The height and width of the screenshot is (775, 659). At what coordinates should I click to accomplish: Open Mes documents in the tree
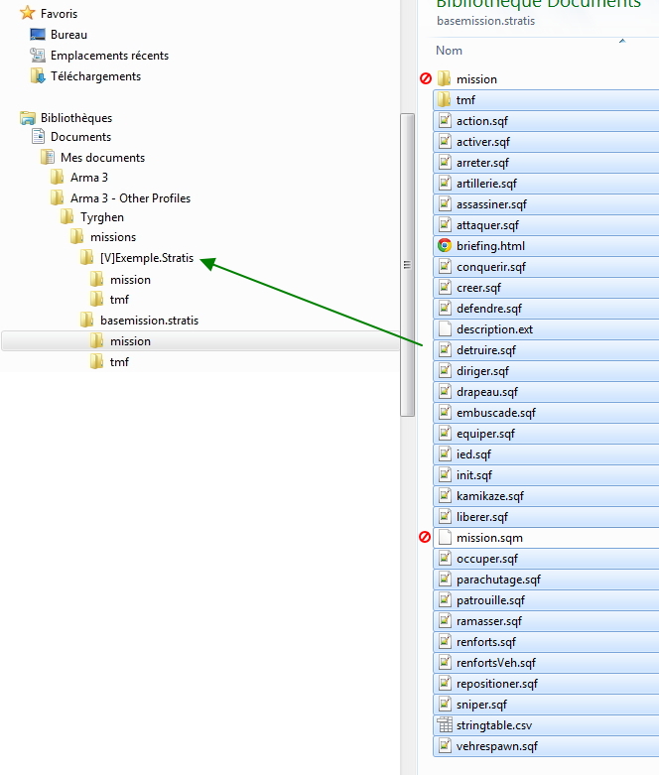(101, 158)
